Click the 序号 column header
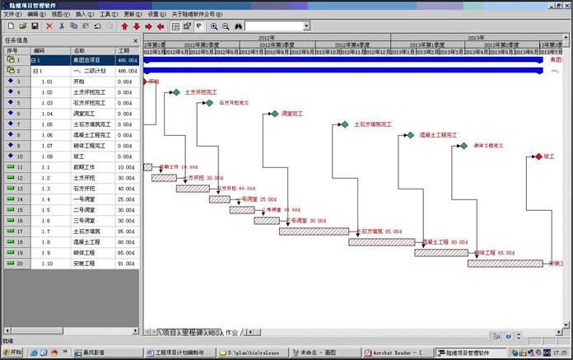Screen dimensions: 573x360 click(x=17, y=50)
